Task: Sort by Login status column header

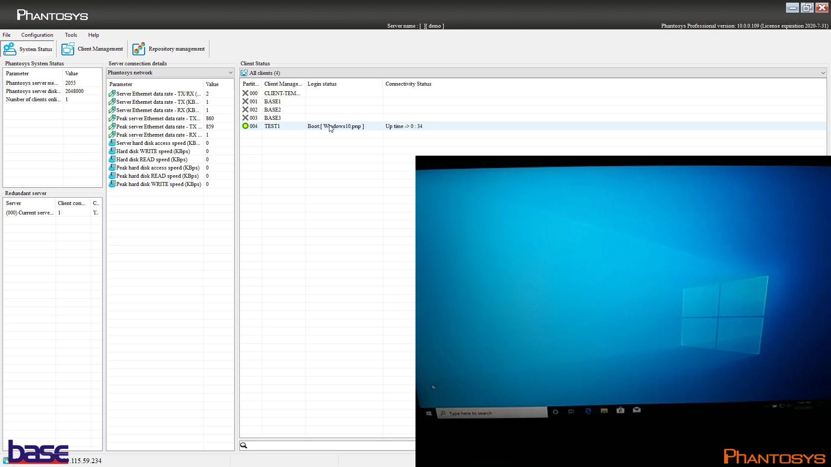Action: pos(344,84)
